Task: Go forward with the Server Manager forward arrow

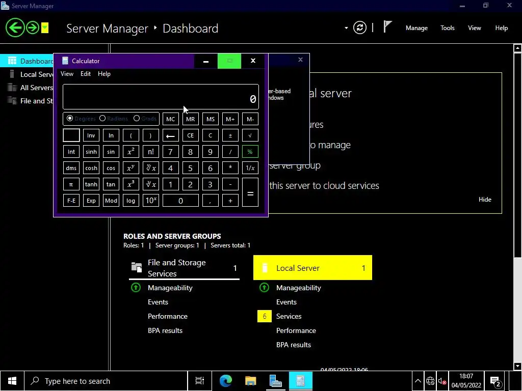Action: [x=33, y=27]
